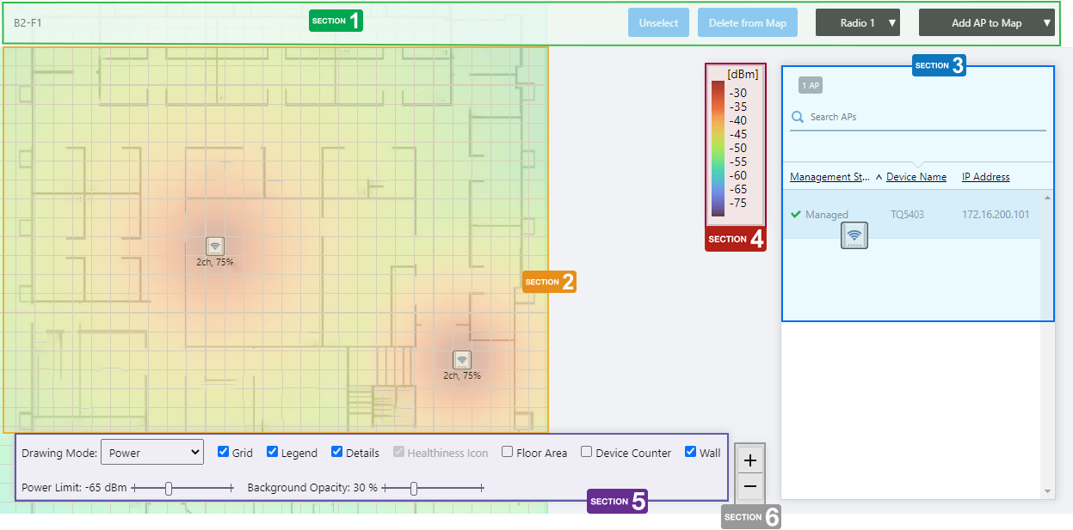Viewport: 1073px width, 530px height.
Task: Select the lower-right access point icon on map
Action: tap(462, 360)
